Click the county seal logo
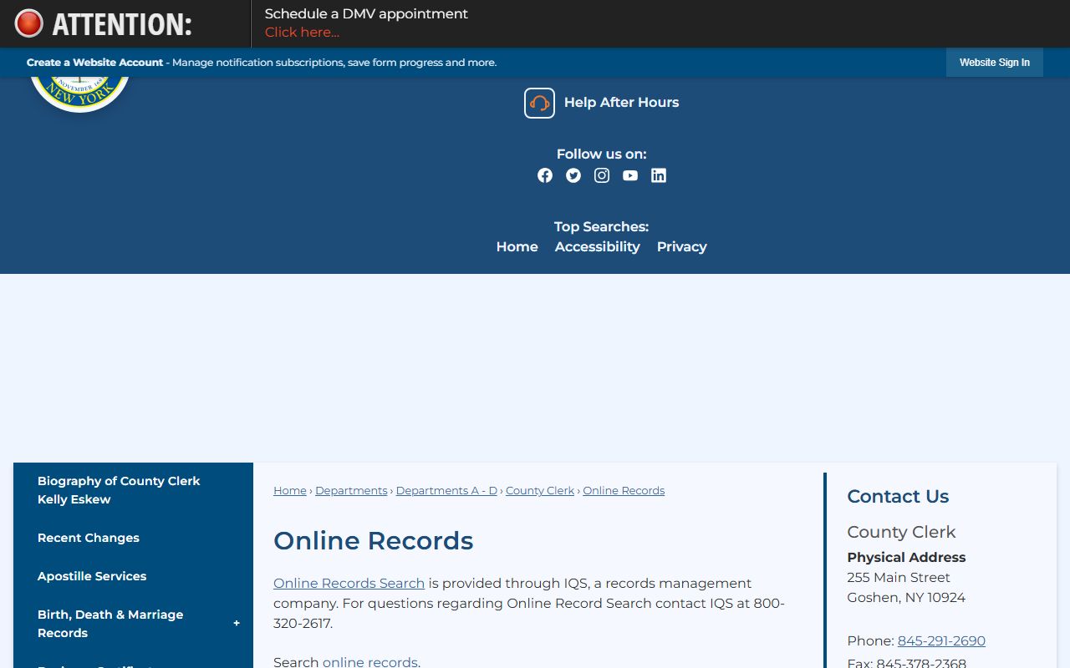The image size is (1070, 668). (x=79, y=94)
